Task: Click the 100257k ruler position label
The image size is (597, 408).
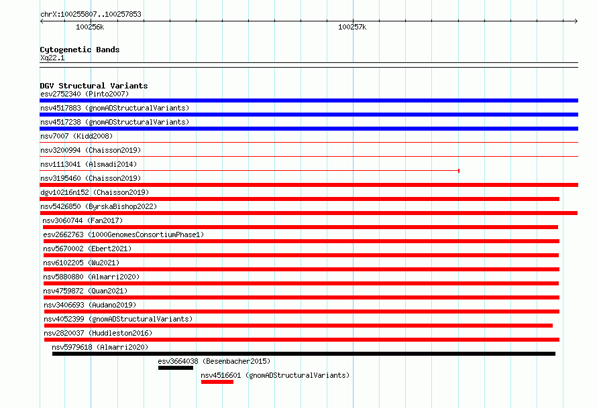Action: 352,27
